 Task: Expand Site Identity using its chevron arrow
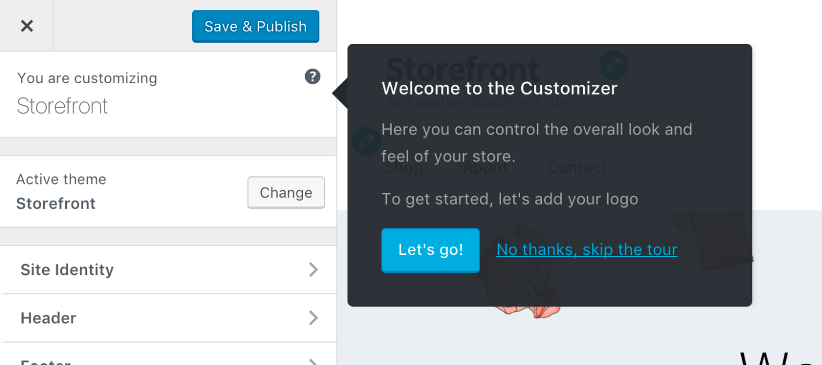click(x=313, y=269)
